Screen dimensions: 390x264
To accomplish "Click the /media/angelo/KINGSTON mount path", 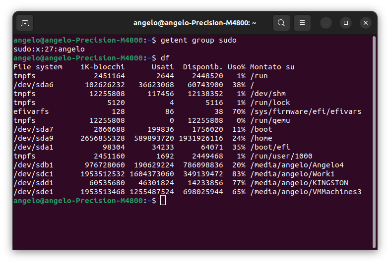I will [299, 183].
